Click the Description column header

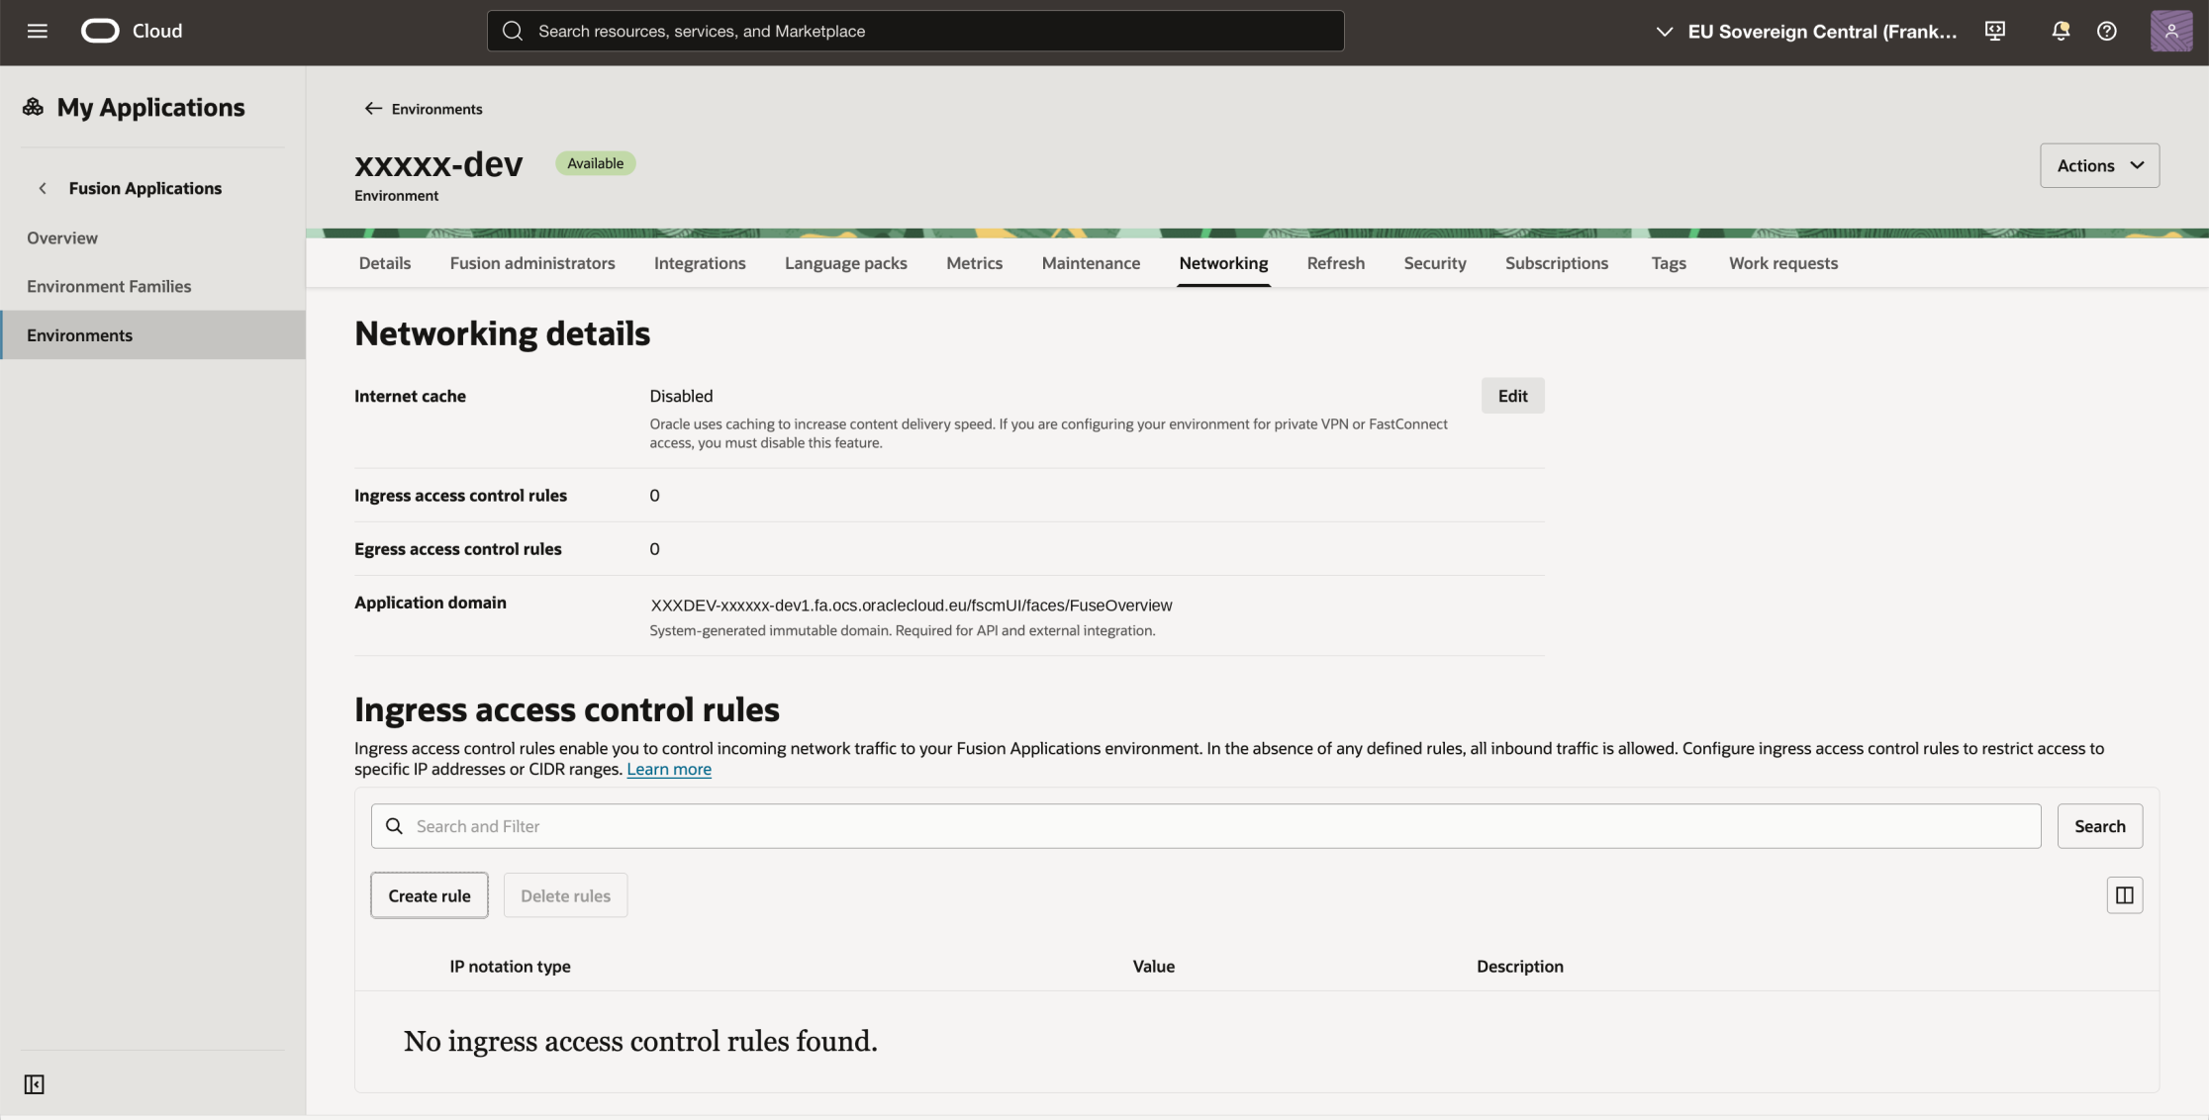(1520, 967)
